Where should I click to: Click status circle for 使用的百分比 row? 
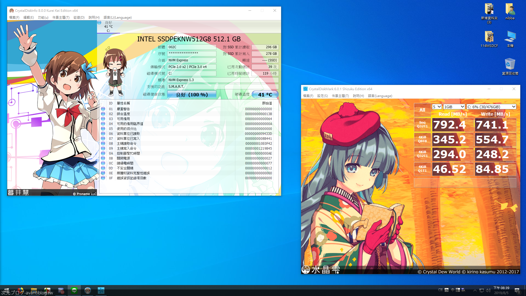pyautogui.click(x=103, y=129)
